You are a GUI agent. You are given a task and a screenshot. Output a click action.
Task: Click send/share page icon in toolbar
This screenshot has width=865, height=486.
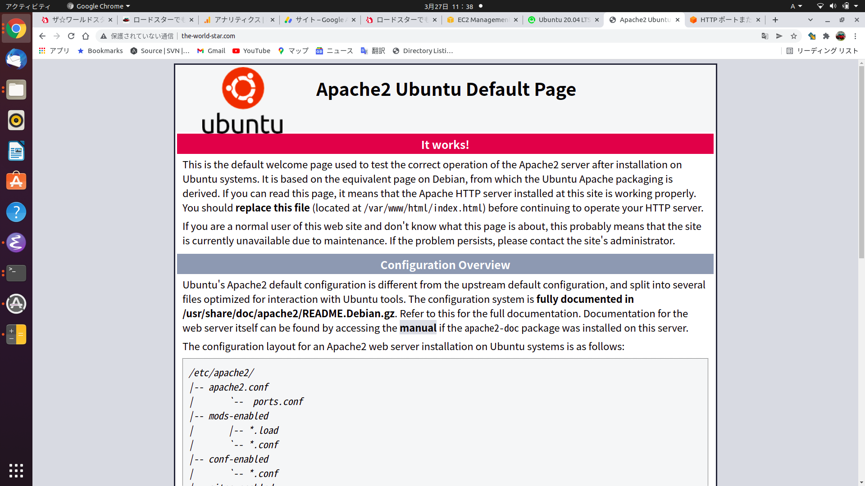[779, 36]
